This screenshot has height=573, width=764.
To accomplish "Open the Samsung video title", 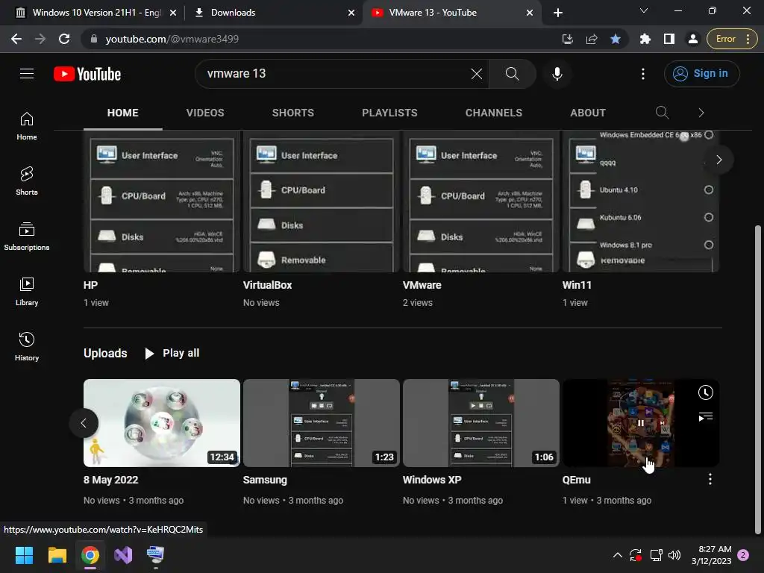I will [265, 480].
